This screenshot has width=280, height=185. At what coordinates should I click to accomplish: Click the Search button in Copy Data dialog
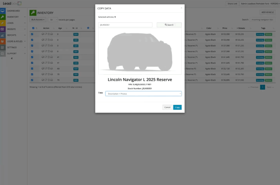pyautogui.click(x=169, y=25)
